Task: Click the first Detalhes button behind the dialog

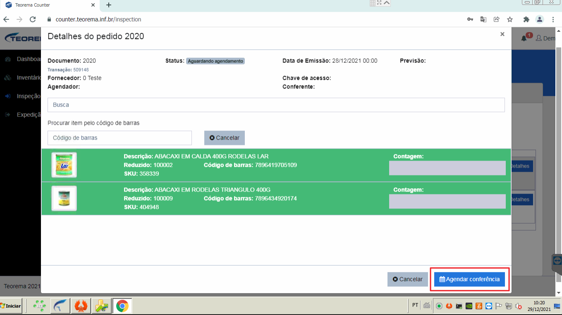Action: point(522,166)
